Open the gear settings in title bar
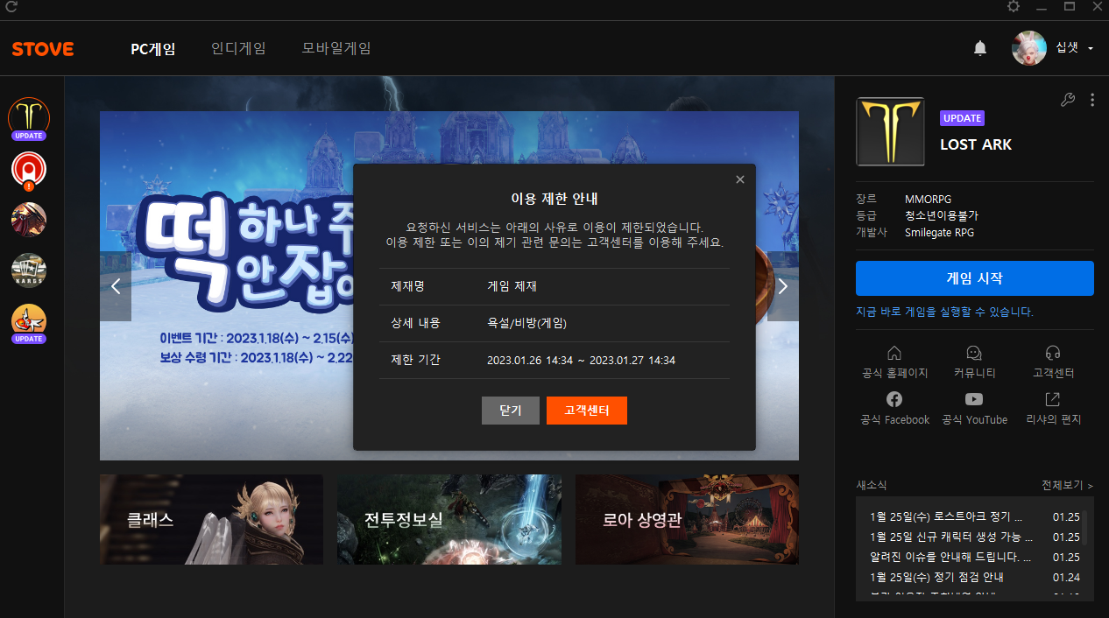Image resolution: width=1109 pixels, height=618 pixels. [x=1014, y=7]
